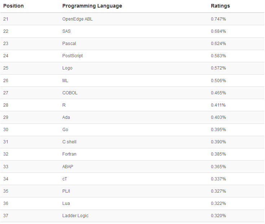Click the 0.411% rating for R
265x224 pixels.
click(218, 105)
